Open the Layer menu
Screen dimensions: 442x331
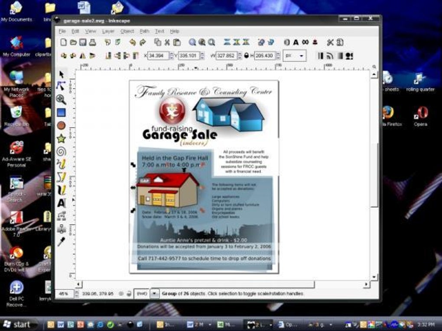click(108, 31)
